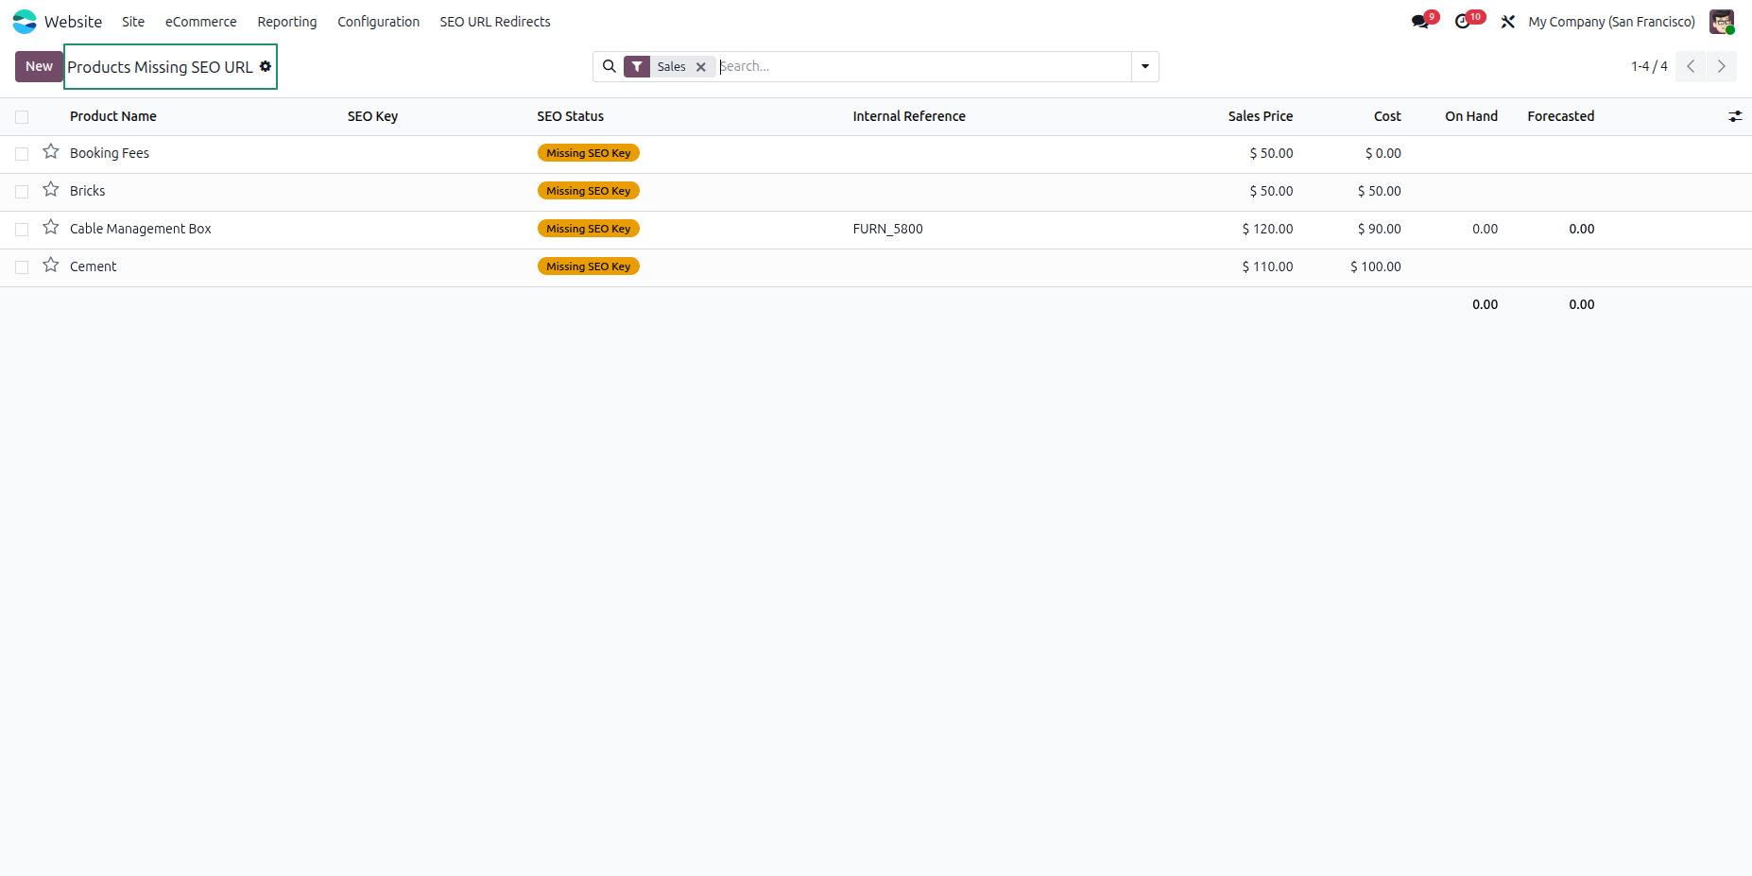Open the Reporting menu

point(287,22)
